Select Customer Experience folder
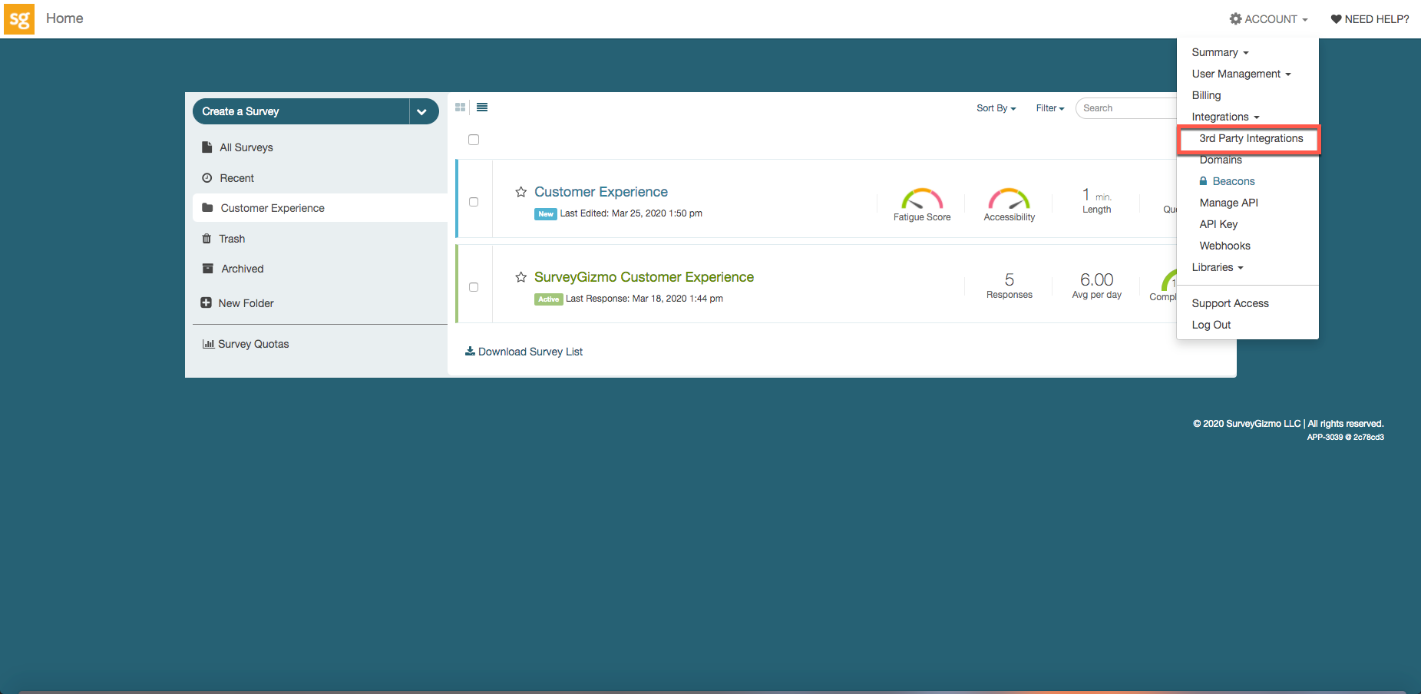The image size is (1421, 694). click(273, 208)
